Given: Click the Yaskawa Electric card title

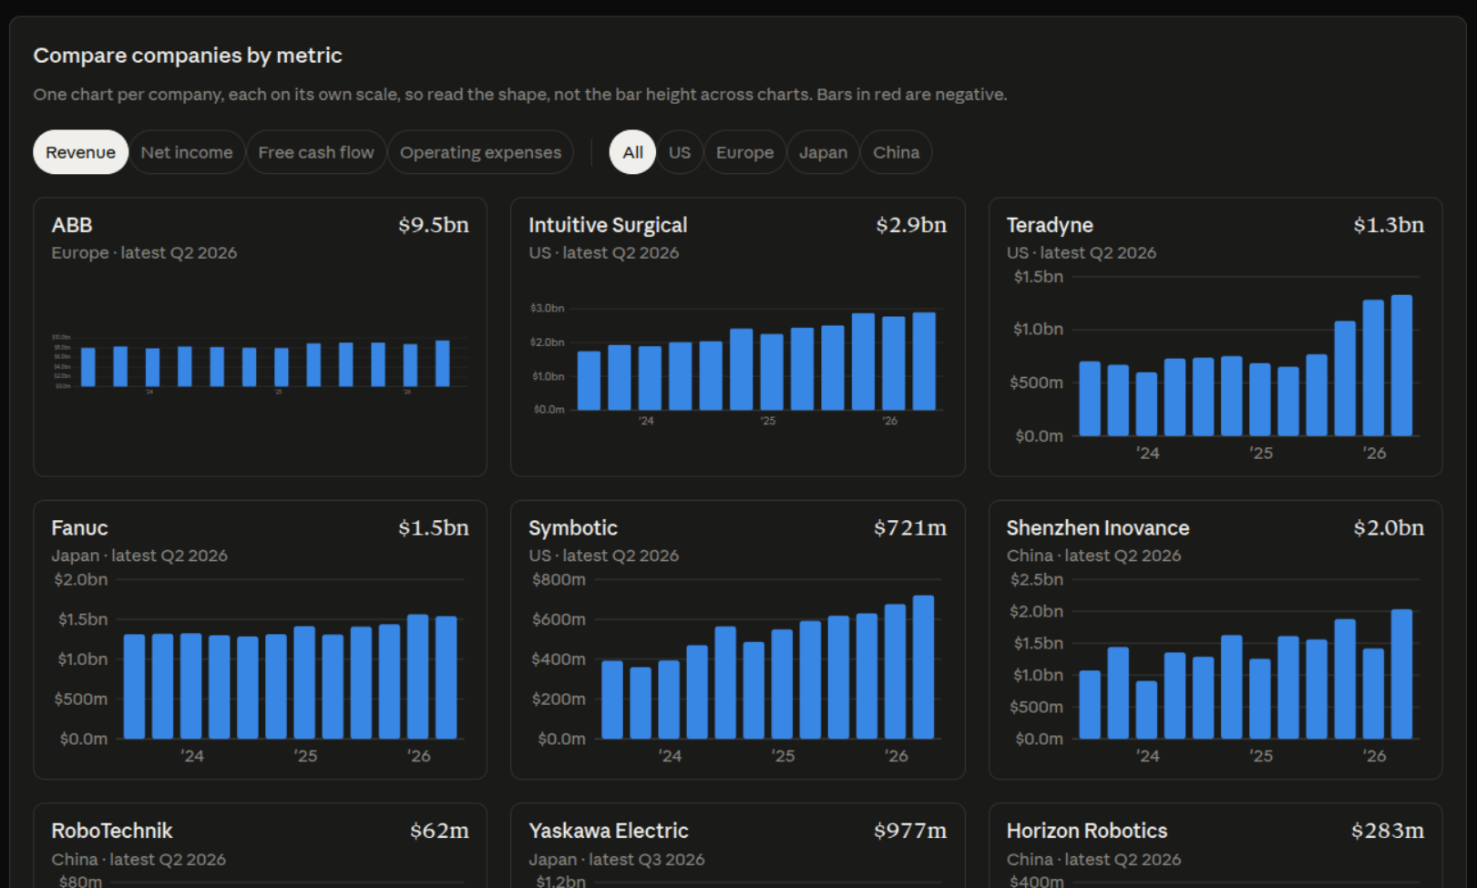Looking at the screenshot, I should (609, 831).
